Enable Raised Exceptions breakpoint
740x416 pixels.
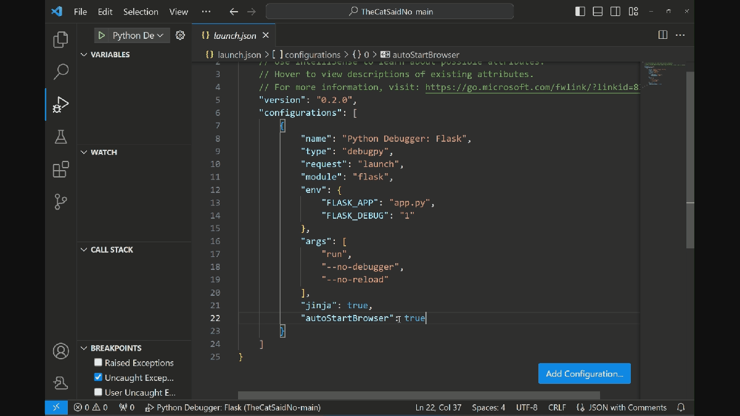point(98,362)
